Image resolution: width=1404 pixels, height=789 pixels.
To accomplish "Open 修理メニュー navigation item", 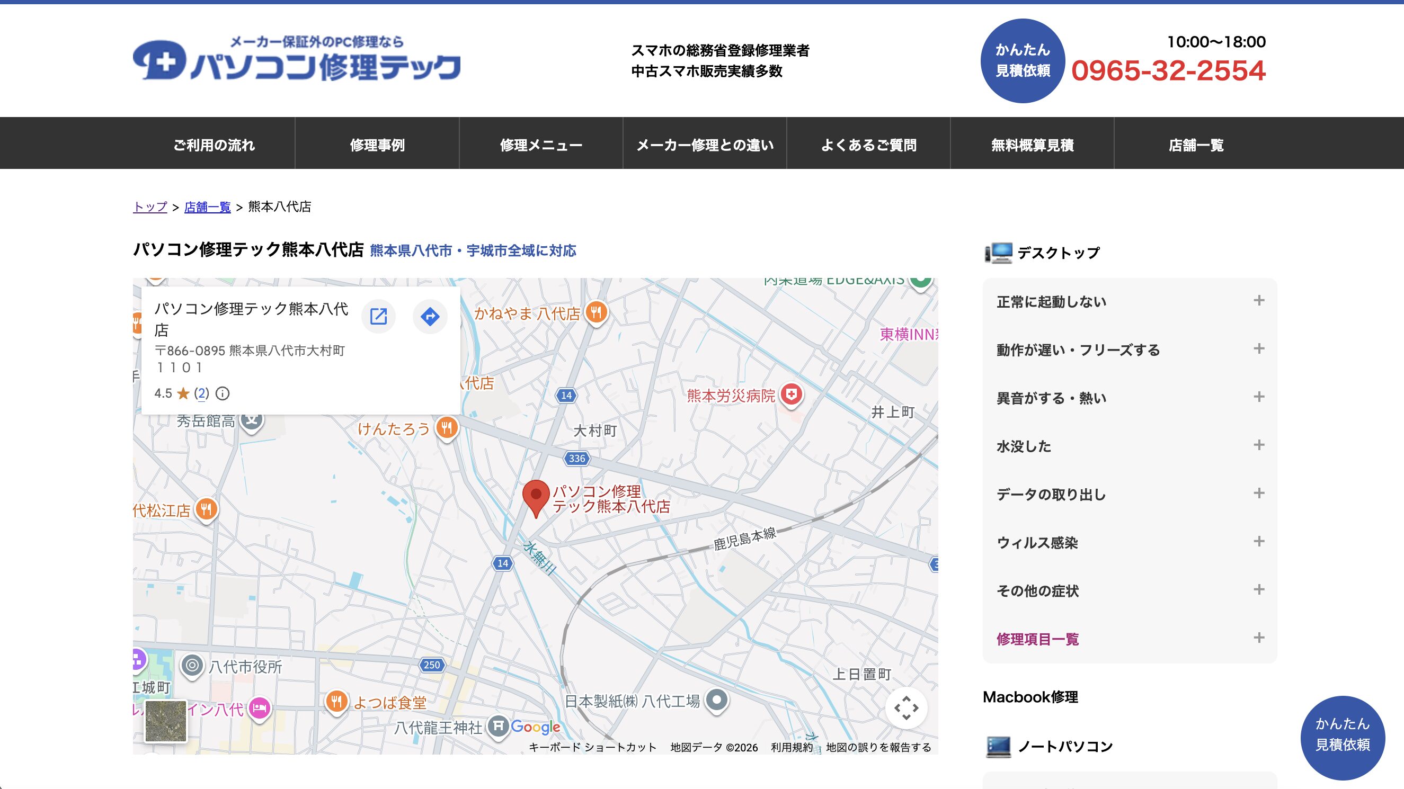I will [x=540, y=145].
